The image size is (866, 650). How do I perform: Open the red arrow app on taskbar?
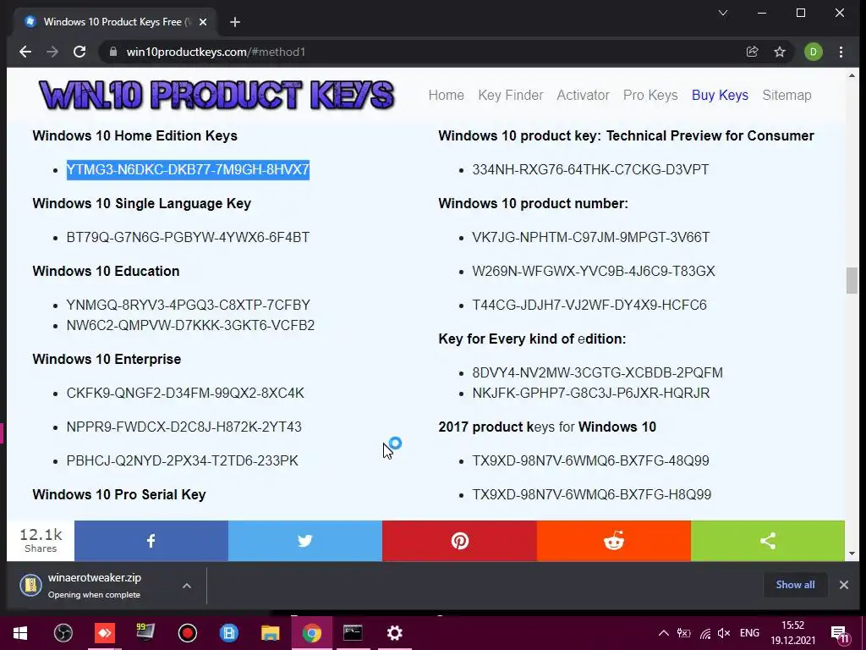tap(104, 633)
